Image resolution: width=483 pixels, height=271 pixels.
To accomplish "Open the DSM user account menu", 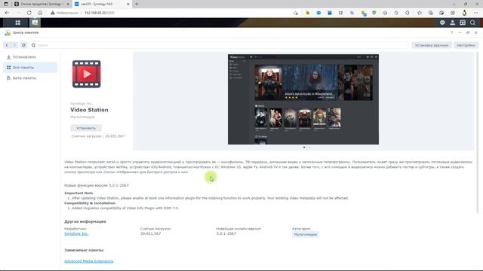I will (x=453, y=23).
